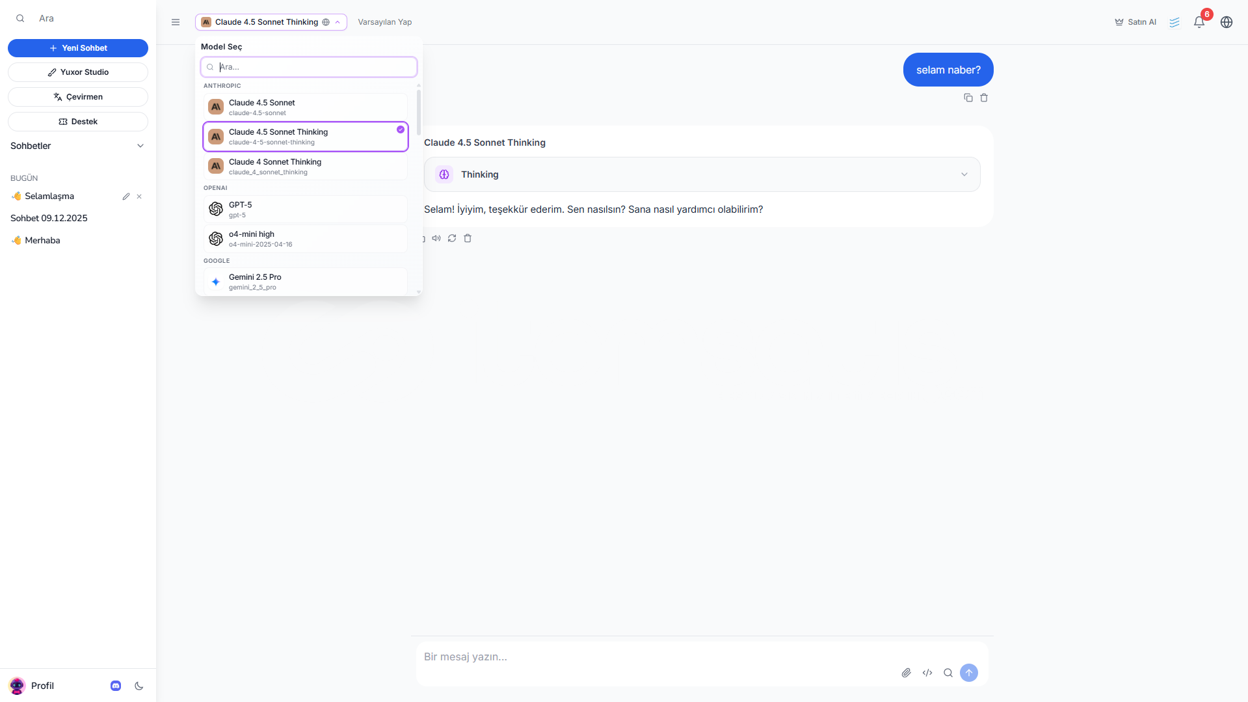Click the assistant reply text 'Selam! İyiyim...'

[593, 209]
